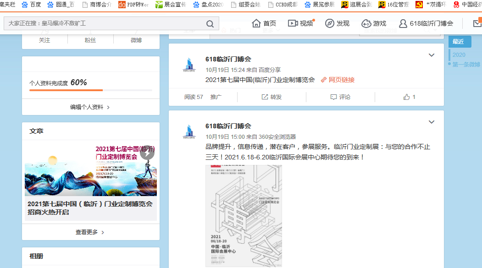
Task: Select the 最近 timeline entry
Action: [459, 42]
